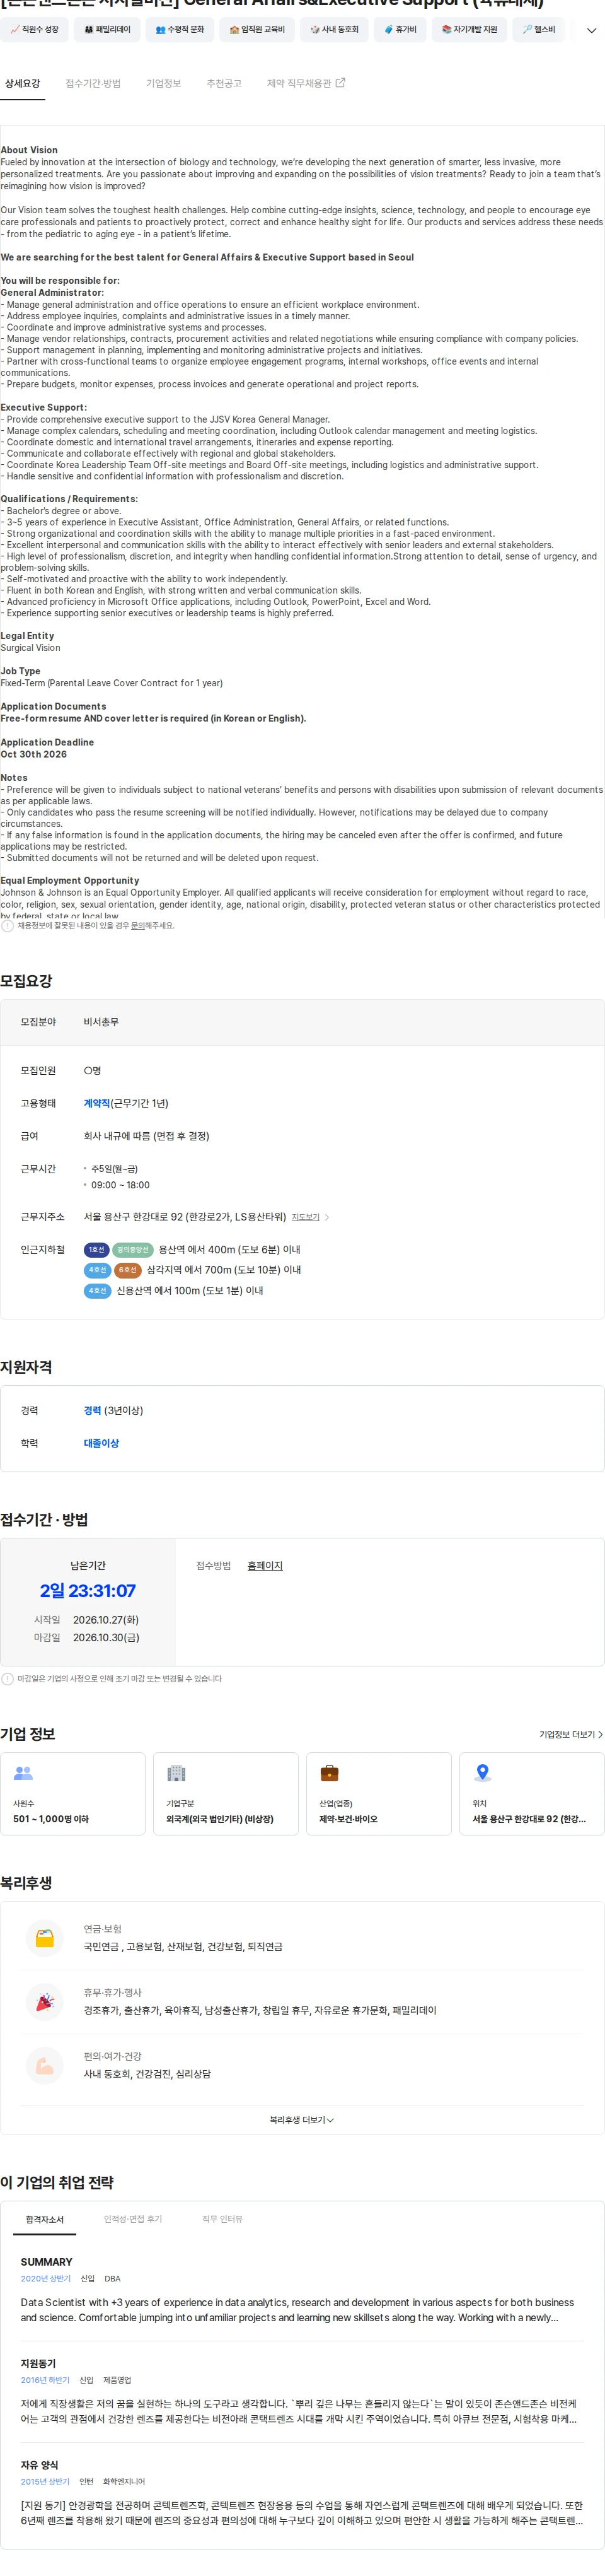Click the 자기개발 지원 benefit chip
This screenshot has height=2576, width=605.
click(x=470, y=30)
